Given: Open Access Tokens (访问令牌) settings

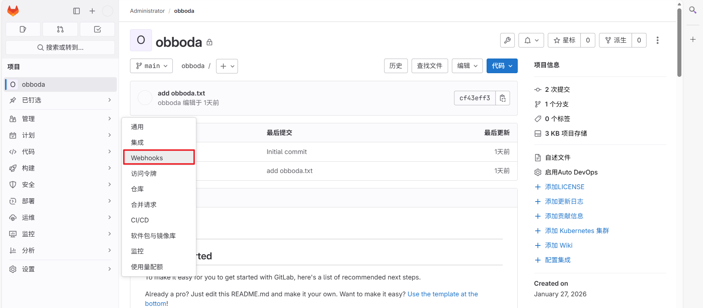Looking at the screenshot, I should [159, 173].
